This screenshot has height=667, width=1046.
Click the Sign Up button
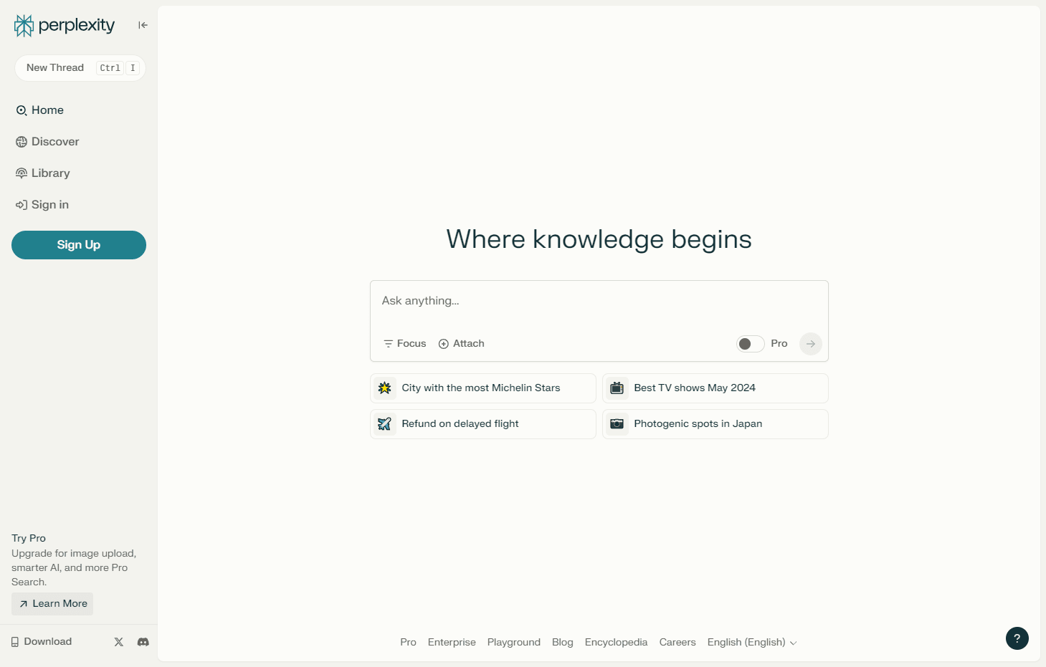(x=79, y=245)
